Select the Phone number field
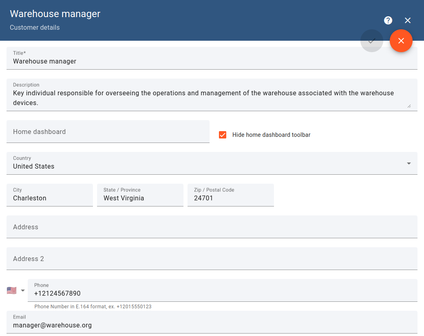This screenshot has height=336, width=424. (x=204, y=293)
